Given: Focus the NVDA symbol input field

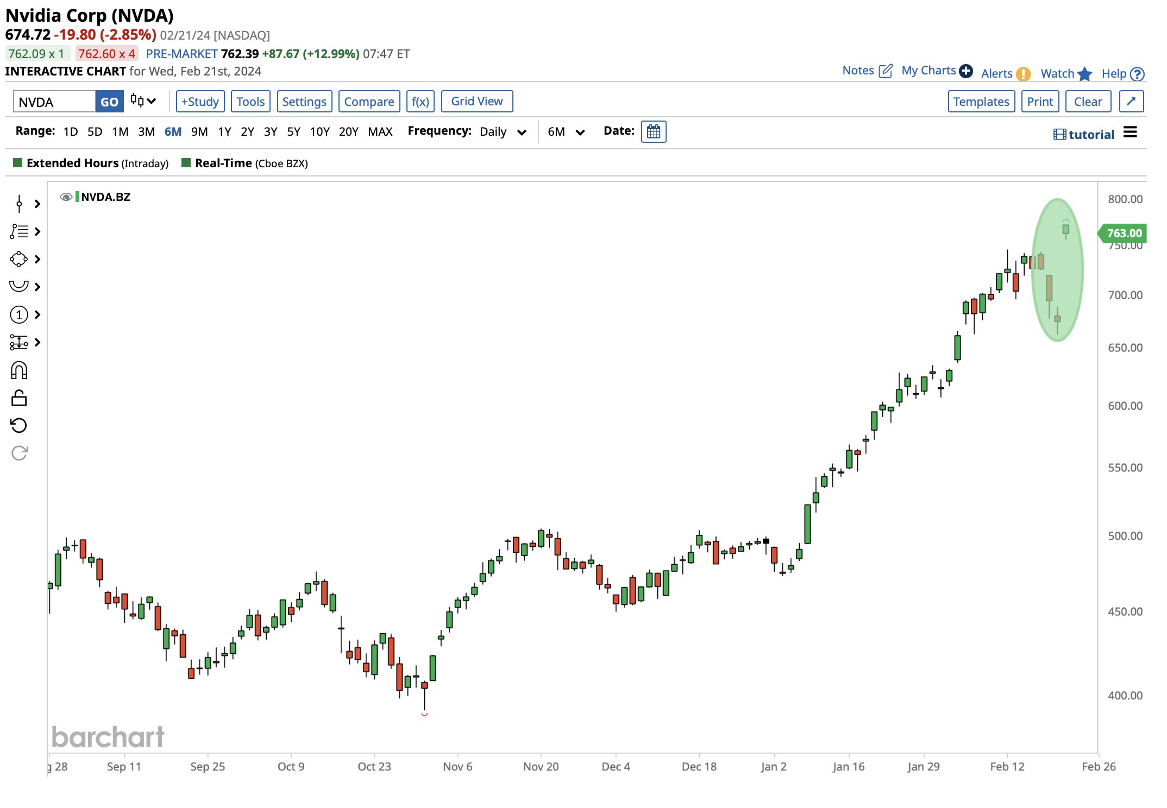Looking at the screenshot, I should (x=54, y=102).
